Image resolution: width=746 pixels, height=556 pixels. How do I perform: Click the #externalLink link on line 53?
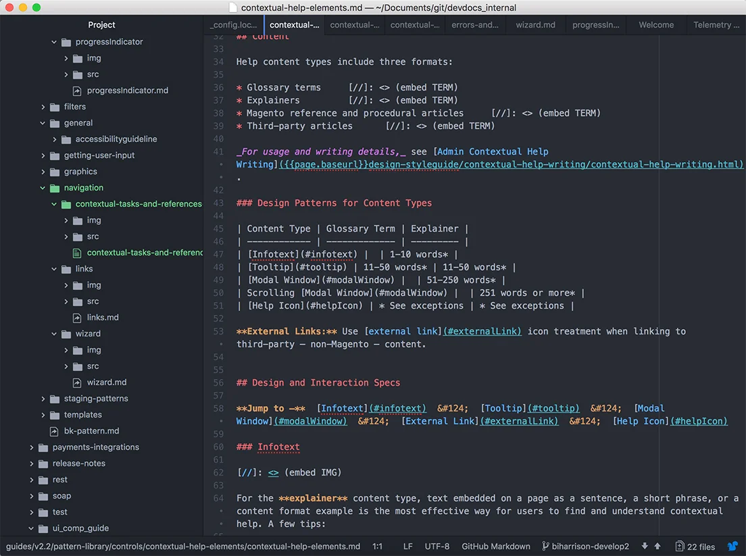tap(482, 332)
